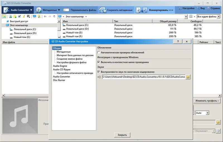Screen dimensions: 223x142
Task: Open the Настройки menu in the top bar
Action: [186, 8]
